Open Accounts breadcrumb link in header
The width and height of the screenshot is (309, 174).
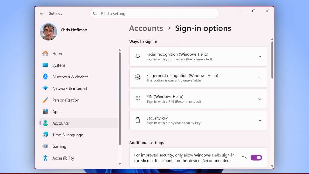146,28
